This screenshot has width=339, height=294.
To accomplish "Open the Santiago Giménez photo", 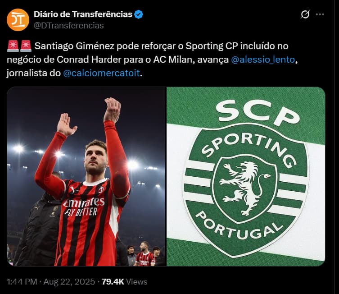I will [x=86, y=176].
